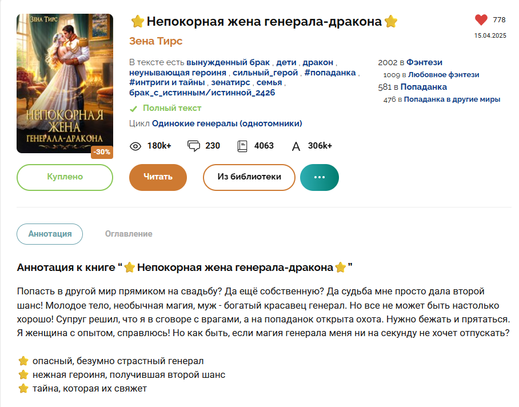Toggle the Из библиотеки button

click(x=249, y=177)
